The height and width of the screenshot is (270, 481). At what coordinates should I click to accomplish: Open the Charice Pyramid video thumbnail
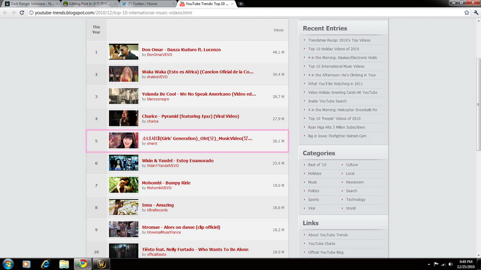point(123,118)
